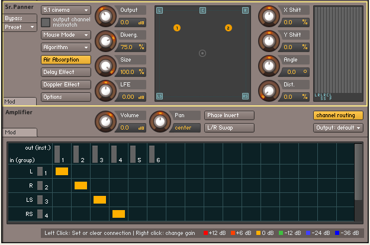The width and height of the screenshot is (370, 245).
Task: Click the -12 dB green legend swatch
Action: [281, 233]
